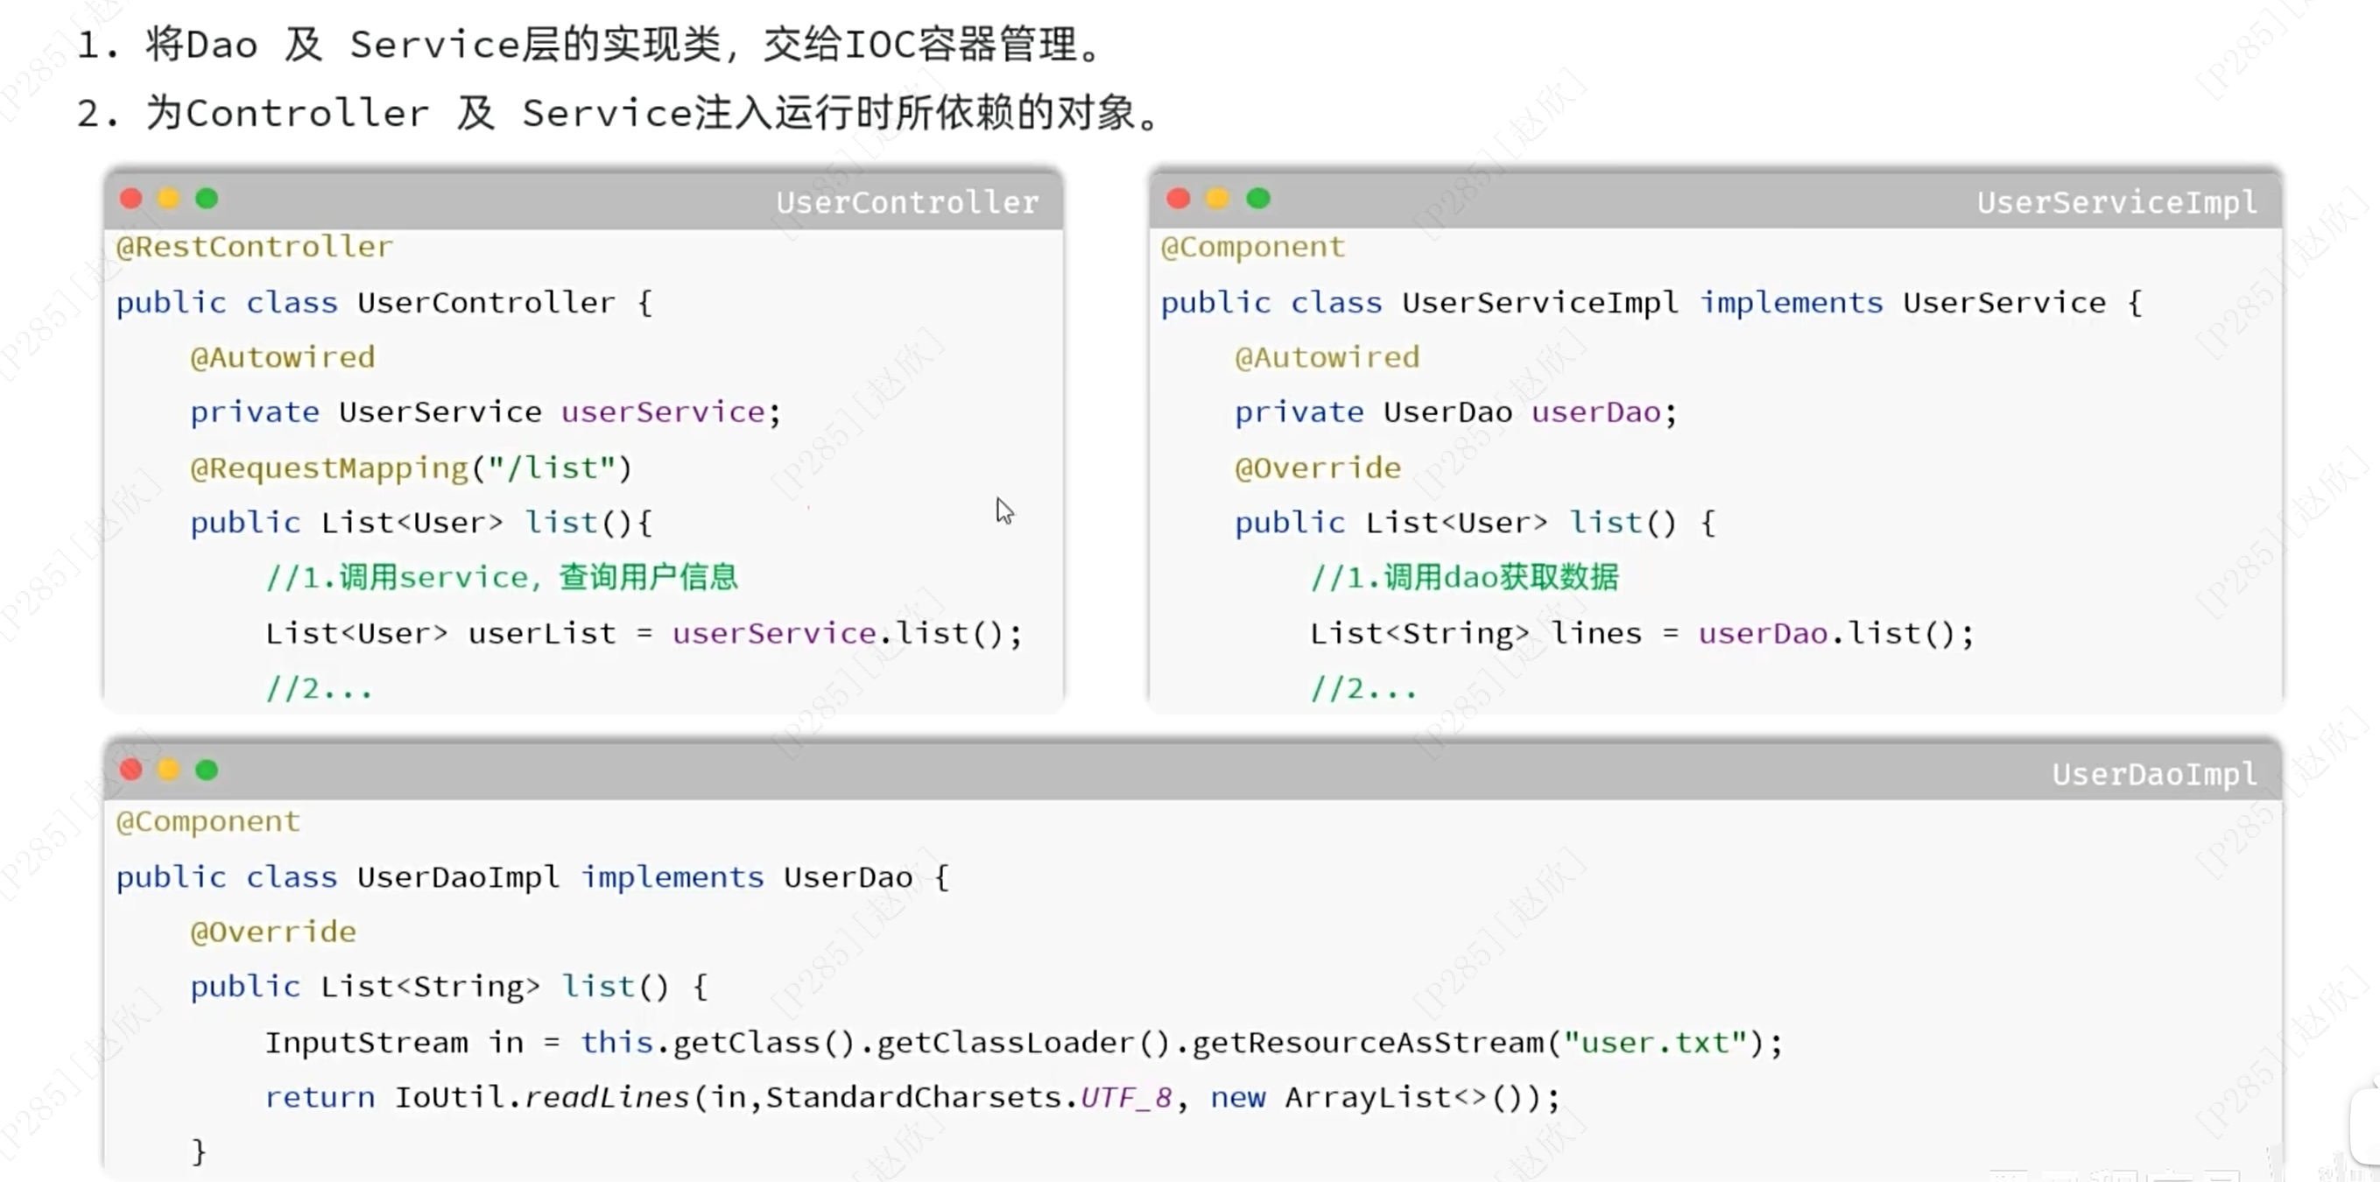
Task: Click yellow dot in UserServiceImpl window
Action: [1218, 199]
